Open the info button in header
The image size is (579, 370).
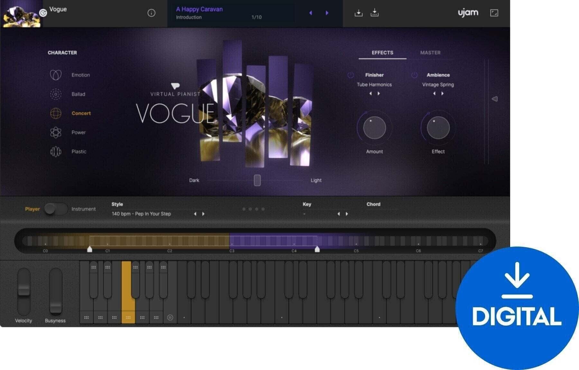click(x=151, y=13)
